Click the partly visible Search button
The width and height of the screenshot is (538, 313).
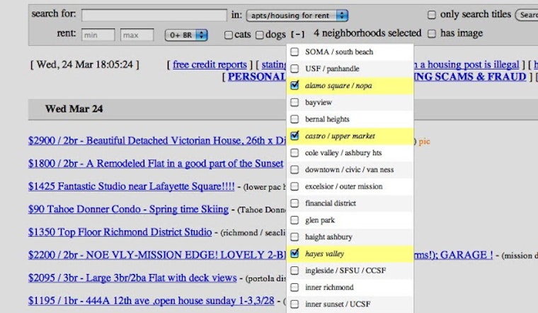(x=527, y=15)
